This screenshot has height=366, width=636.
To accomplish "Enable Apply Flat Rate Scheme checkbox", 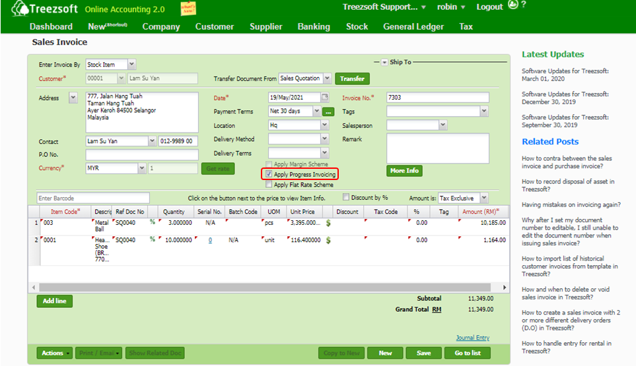I will click(x=269, y=185).
